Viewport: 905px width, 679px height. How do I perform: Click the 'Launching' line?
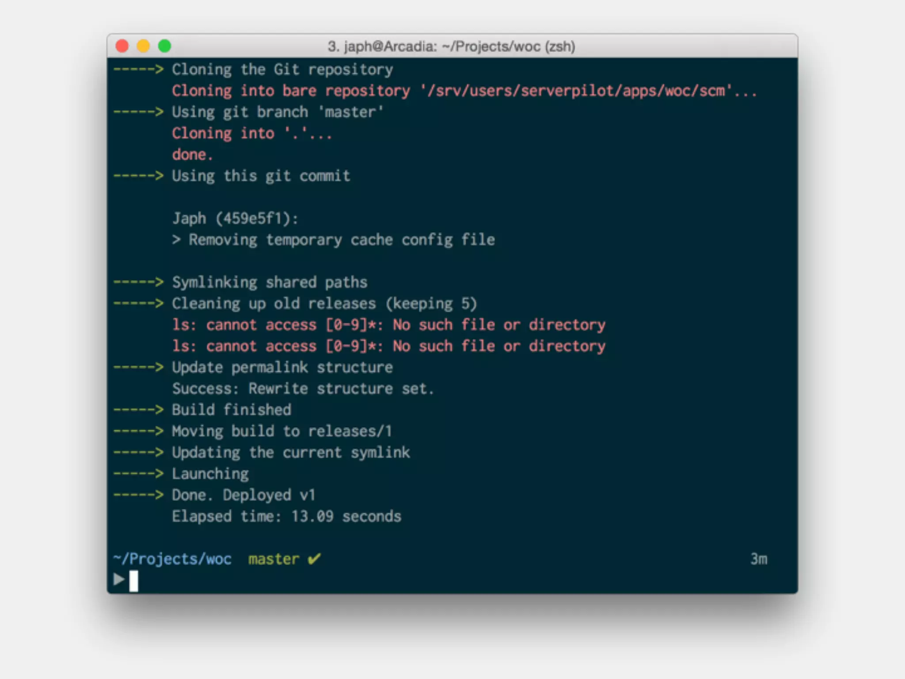[x=210, y=474]
